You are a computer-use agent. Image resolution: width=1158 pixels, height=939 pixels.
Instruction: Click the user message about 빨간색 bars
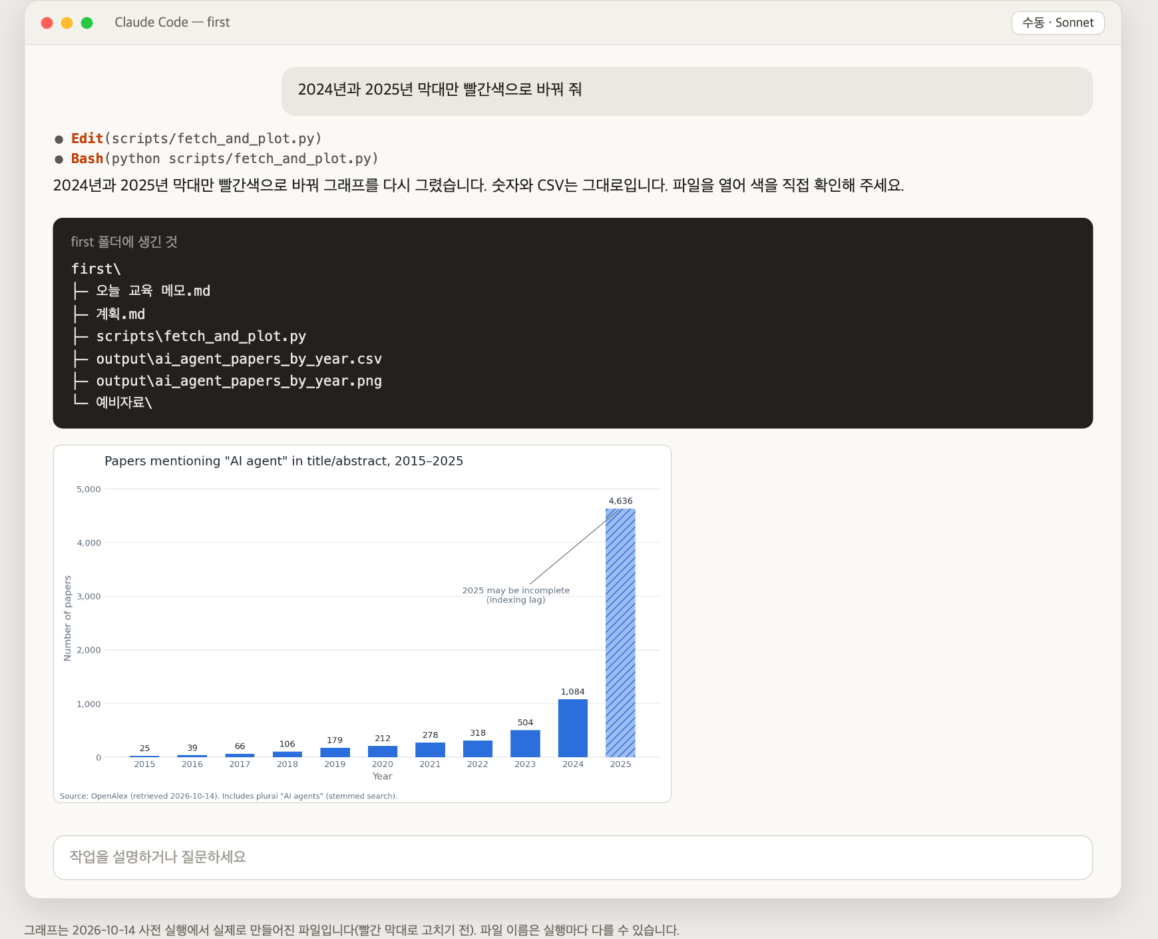687,91
